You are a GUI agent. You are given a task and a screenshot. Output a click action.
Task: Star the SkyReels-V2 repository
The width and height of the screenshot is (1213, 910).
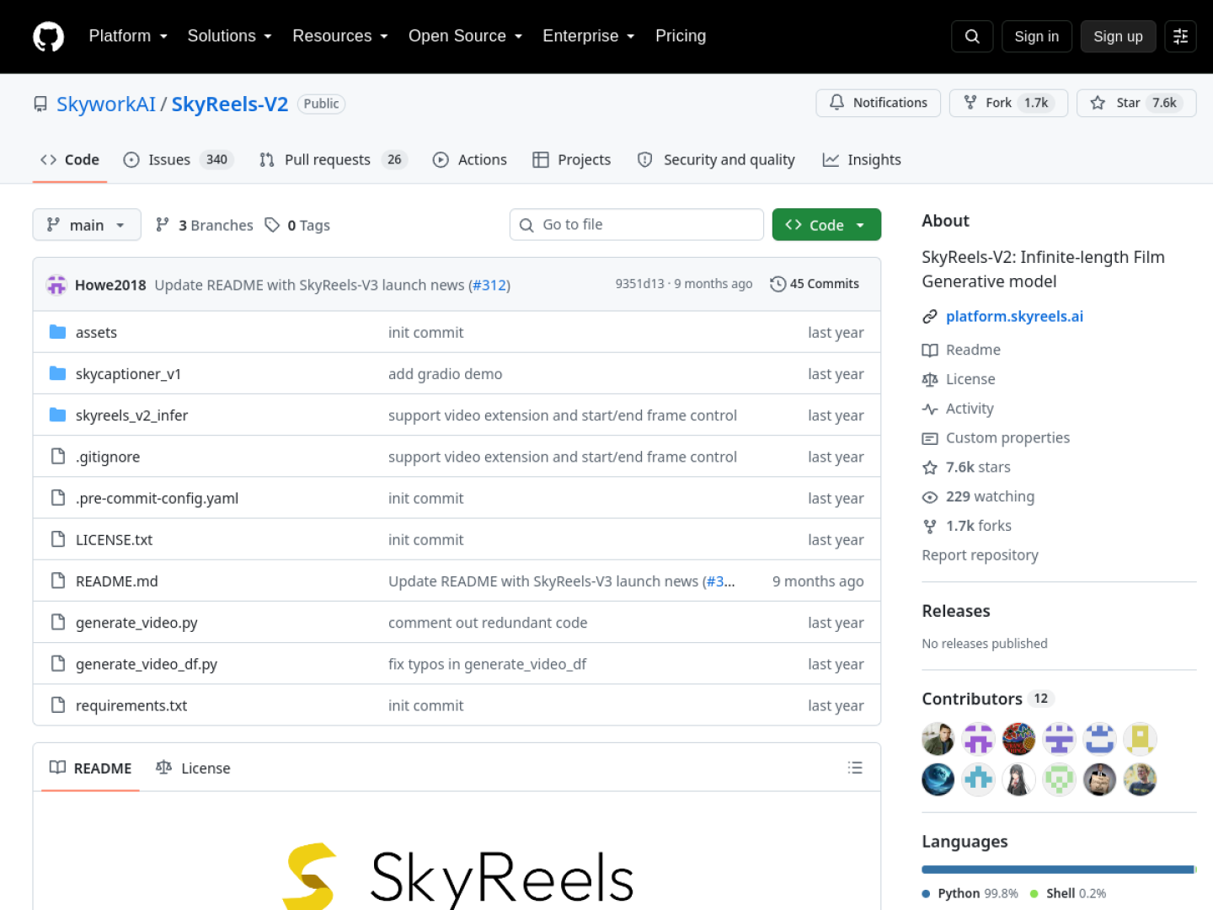(x=1136, y=103)
